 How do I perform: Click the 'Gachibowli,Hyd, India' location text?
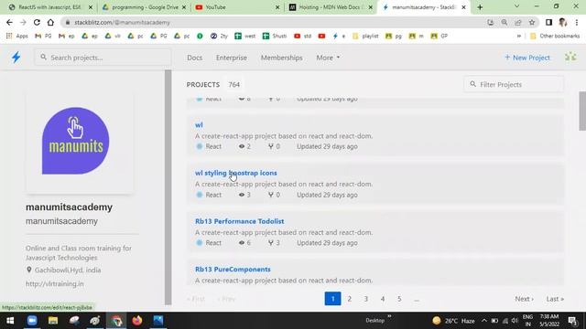point(68,270)
